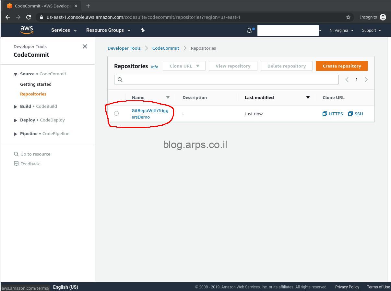
Task: Open the notifications bell icon
Action: point(249,30)
